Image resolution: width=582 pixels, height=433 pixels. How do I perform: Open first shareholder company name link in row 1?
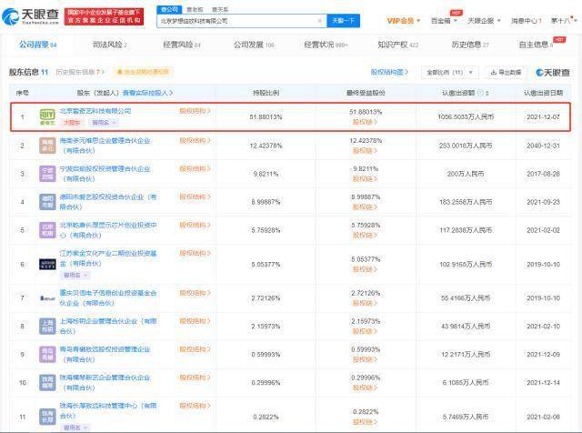(x=95, y=111)
